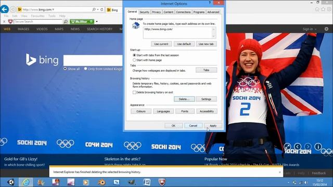Open the IMAGES section on Bing
This screenshot has height=187, width=333.
tap(23, 29)
